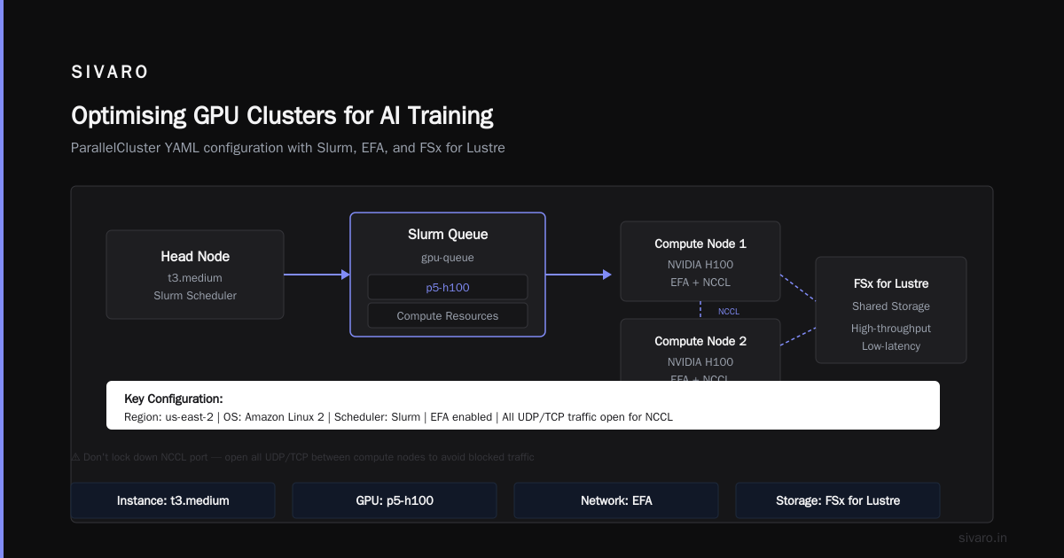Click the 'Slurm Scheduler' label
The image size is (1064, 558).
point(195,296)
